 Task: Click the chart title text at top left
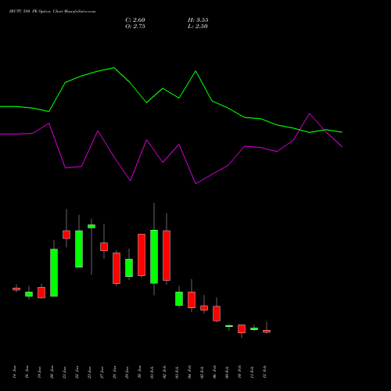click(52, 12)
